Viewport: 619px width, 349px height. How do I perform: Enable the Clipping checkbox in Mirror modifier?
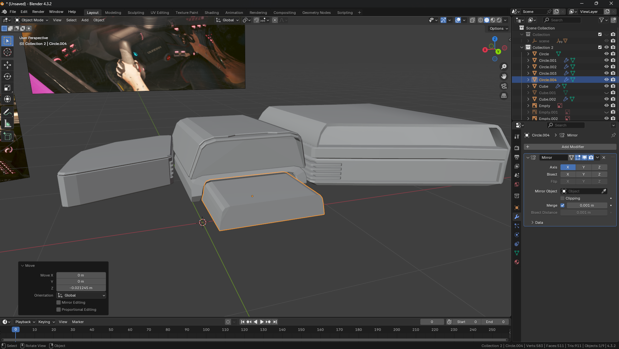(562, 198)
